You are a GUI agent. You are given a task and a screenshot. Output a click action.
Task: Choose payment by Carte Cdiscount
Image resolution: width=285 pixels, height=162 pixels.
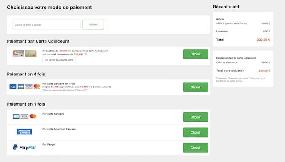pos(195,54)
